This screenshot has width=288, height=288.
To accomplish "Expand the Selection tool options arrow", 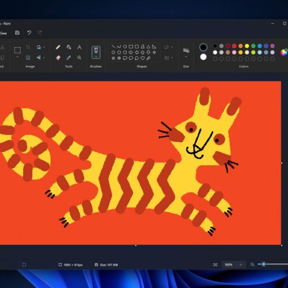I will [x=17, y=57].
